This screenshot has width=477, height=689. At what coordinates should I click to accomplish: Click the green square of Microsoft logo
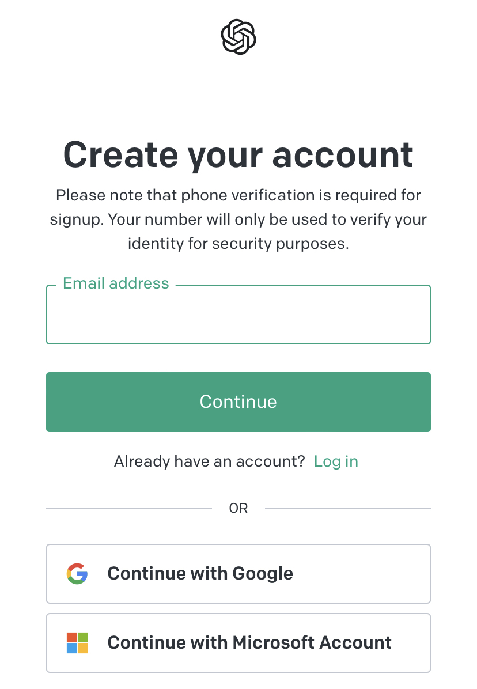point(82,638)
